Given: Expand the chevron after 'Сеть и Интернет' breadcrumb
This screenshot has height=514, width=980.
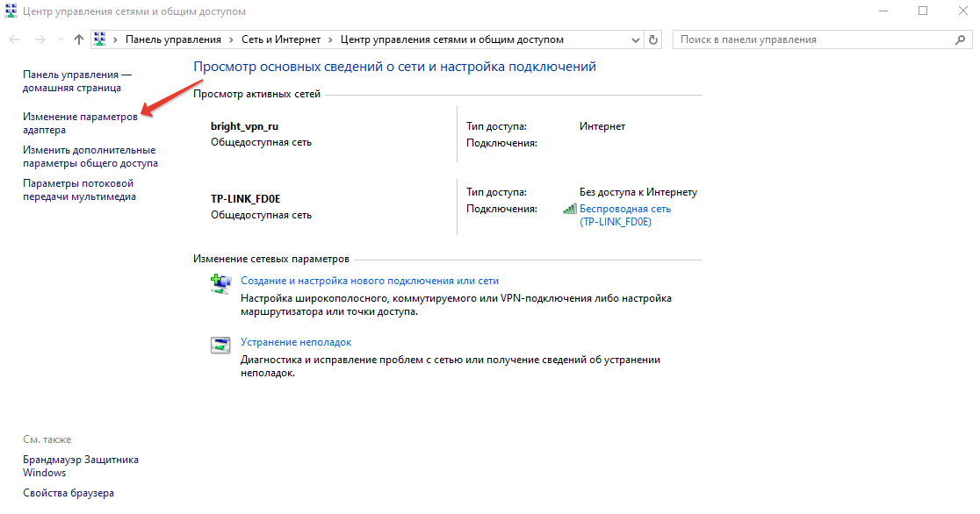Looking at the screenshot, I should coord(330,39).
